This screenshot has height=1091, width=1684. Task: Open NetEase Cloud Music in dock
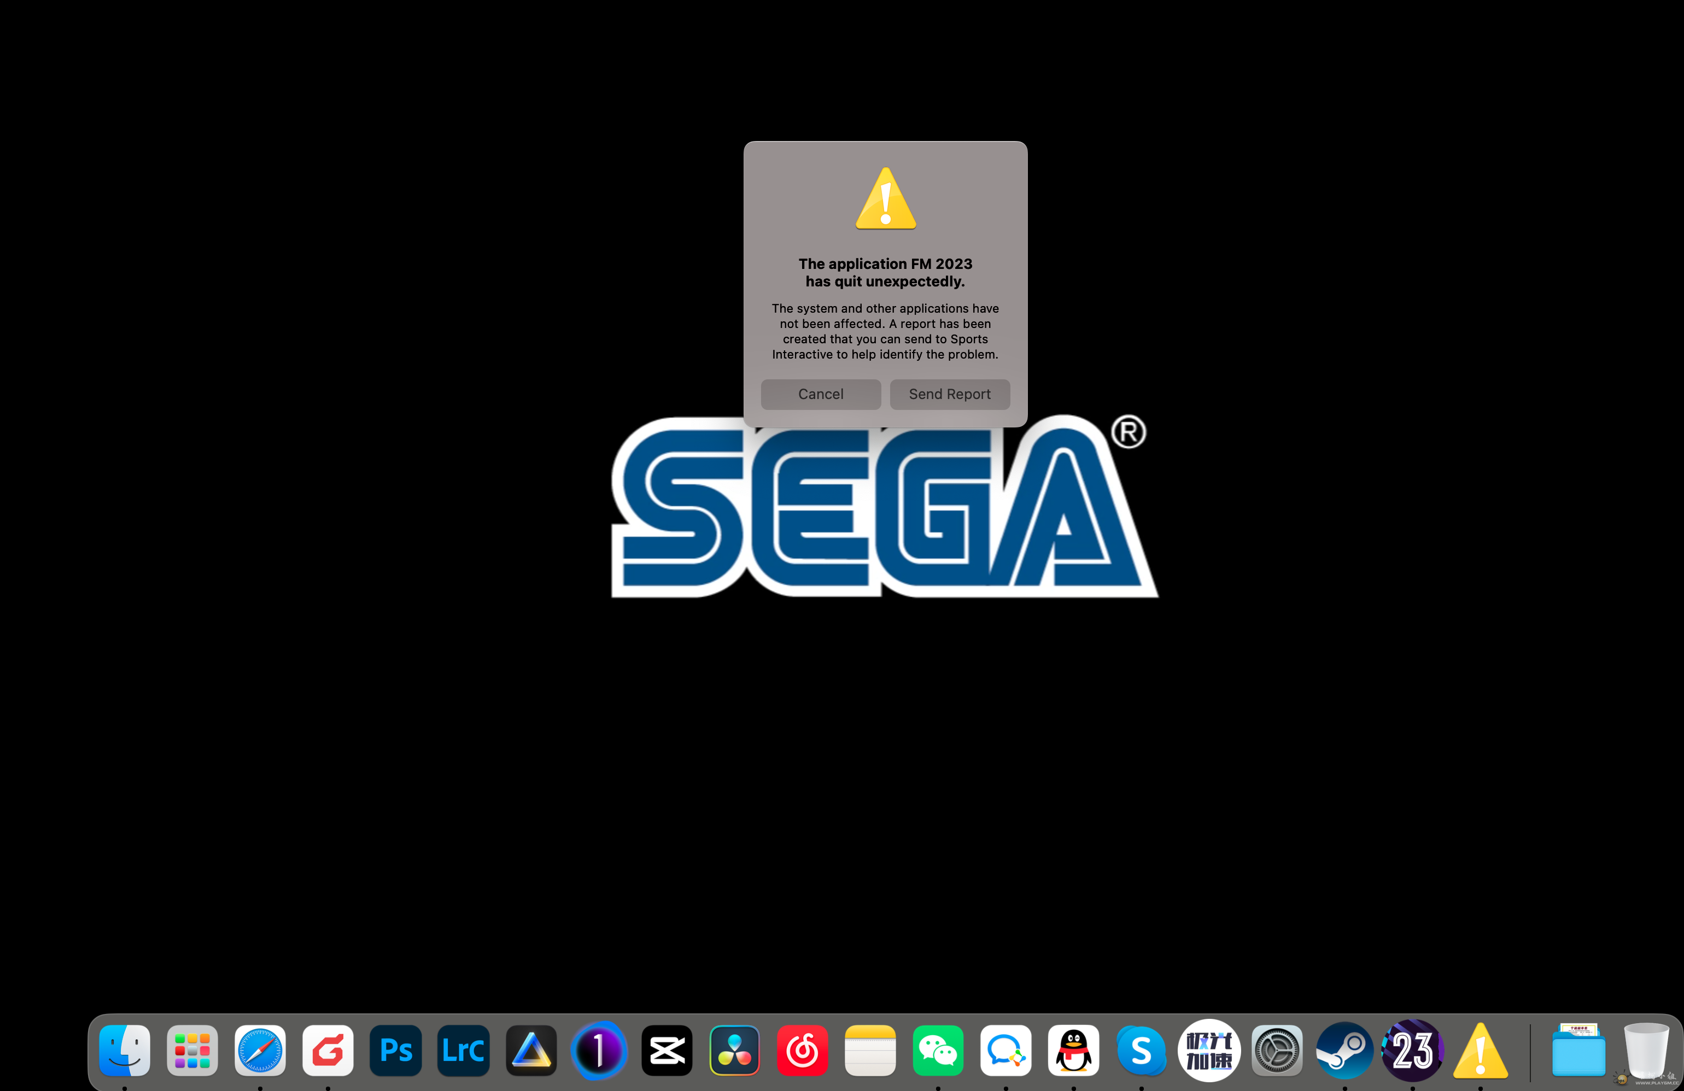click(x=803, y=1050)
